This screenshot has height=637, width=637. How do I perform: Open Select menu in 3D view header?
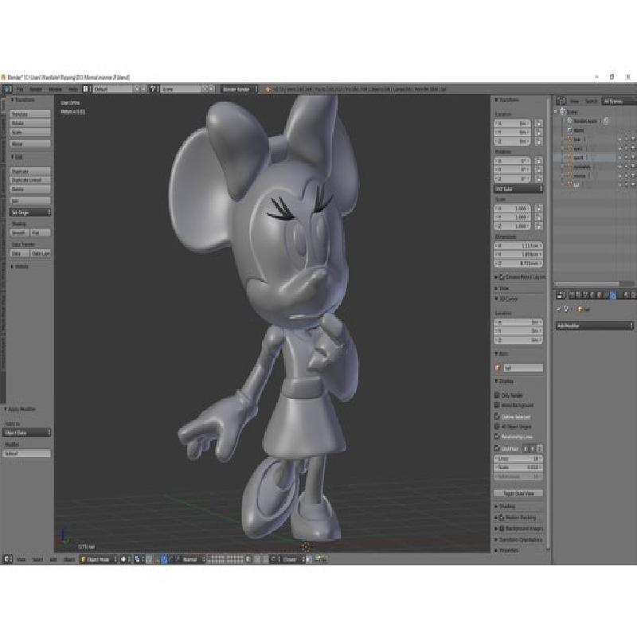pyautogui.click(x=37, y=560)
